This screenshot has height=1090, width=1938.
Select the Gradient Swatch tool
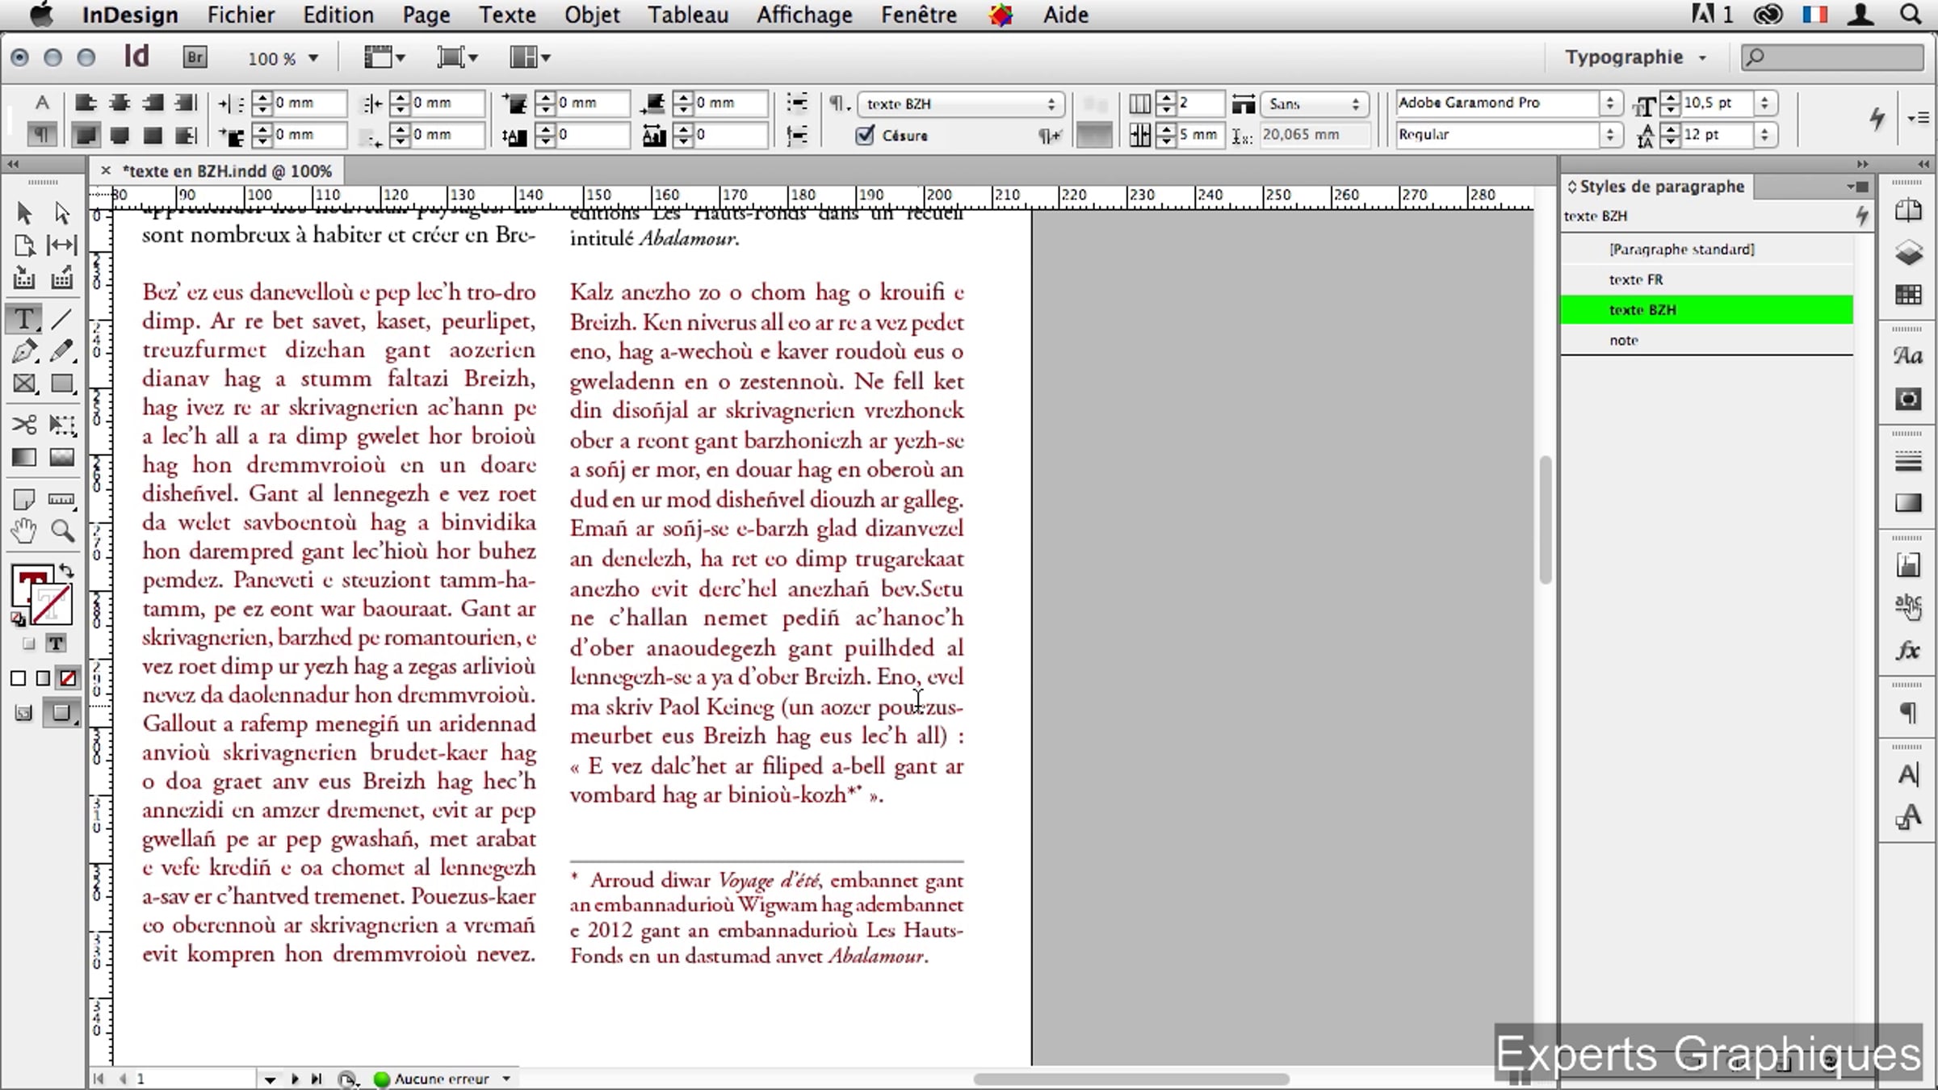(24, 458)
